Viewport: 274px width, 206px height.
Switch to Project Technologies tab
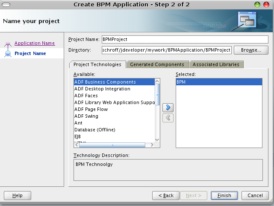97,65
